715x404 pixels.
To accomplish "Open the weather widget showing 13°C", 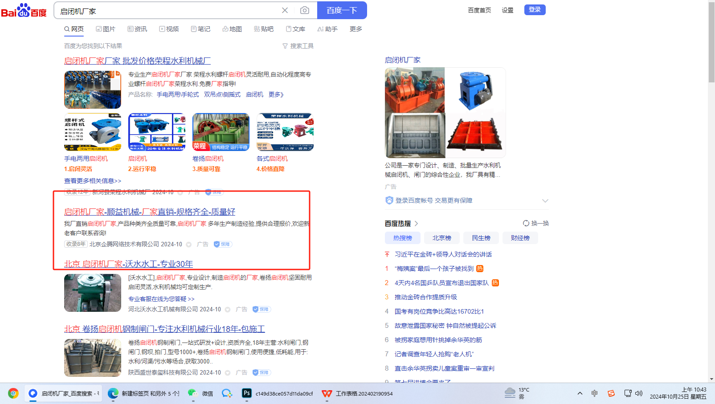I will pyautogui.click(x=517, y=393).
